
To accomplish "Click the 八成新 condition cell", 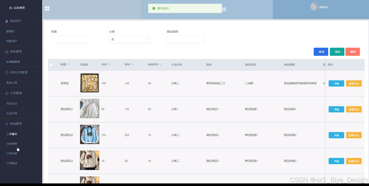I will [249, 83].
